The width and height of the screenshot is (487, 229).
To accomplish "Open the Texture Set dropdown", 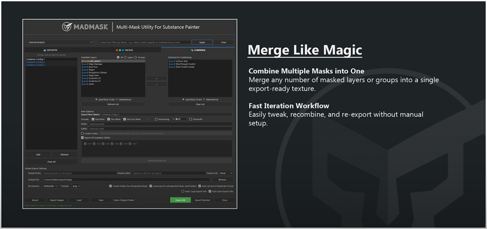I will point(226,173).
